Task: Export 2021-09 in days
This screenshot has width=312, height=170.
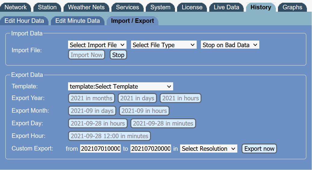Action: click(92, 111)
